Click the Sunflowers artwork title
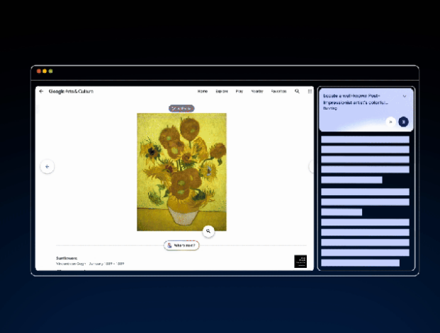Screen dimensions: 440x333 pos(67,258)
